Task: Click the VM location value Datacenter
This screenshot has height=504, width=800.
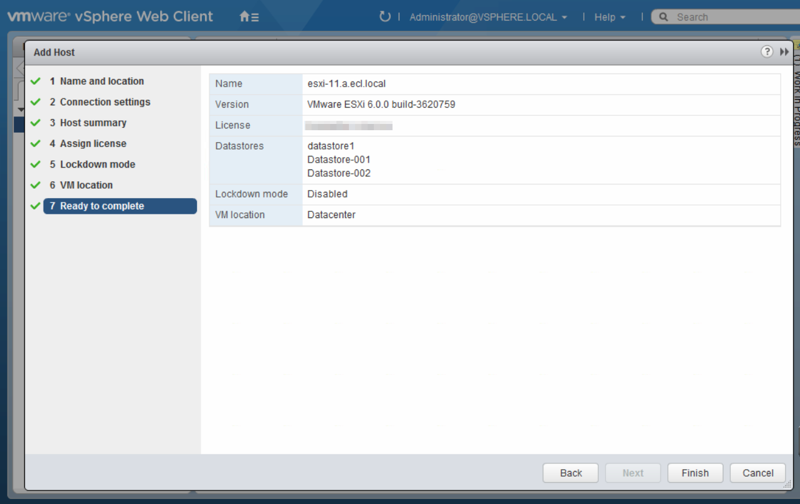Action: (331, 215)
